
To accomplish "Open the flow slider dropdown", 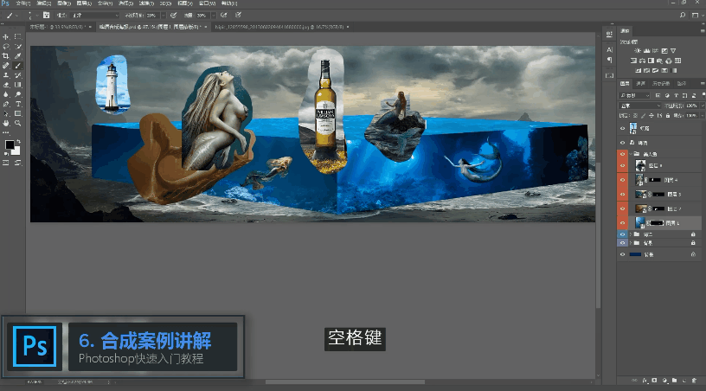I will coord(214,15).
